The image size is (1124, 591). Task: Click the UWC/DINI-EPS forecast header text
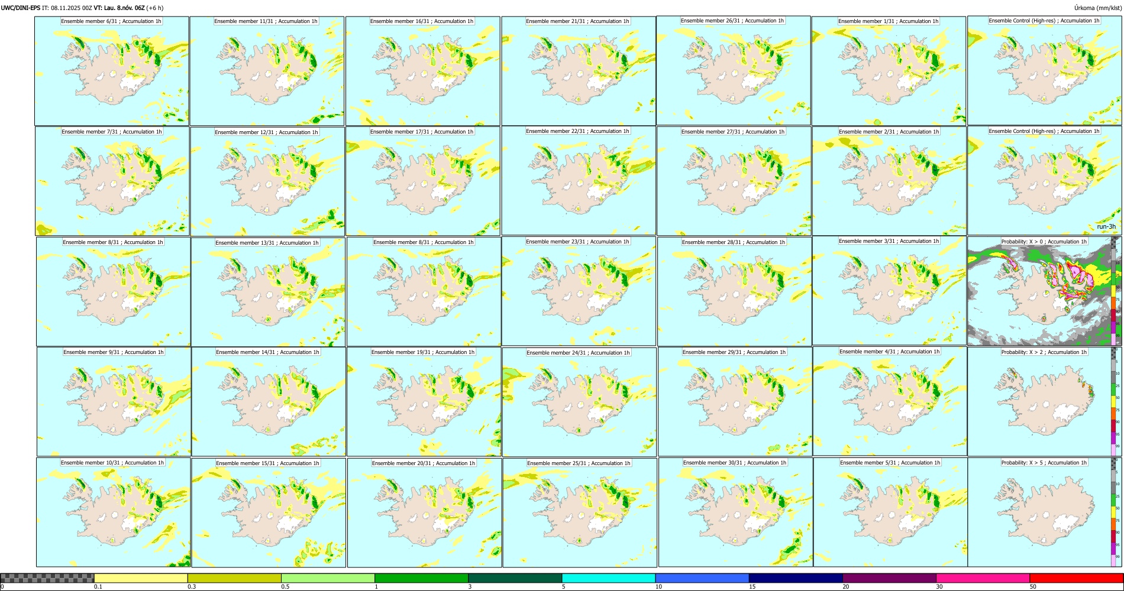coord(82,8)
